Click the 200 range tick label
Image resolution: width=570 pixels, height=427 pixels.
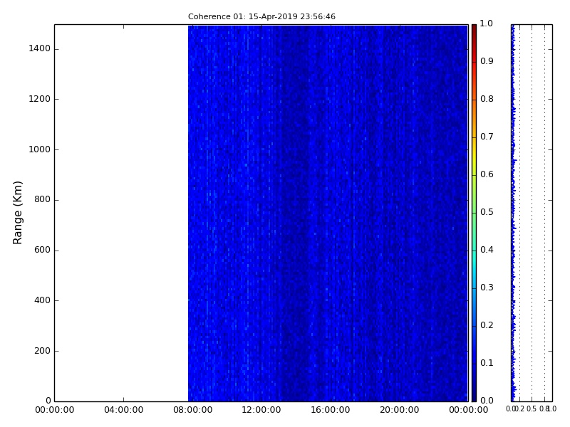tap(42, 351)
